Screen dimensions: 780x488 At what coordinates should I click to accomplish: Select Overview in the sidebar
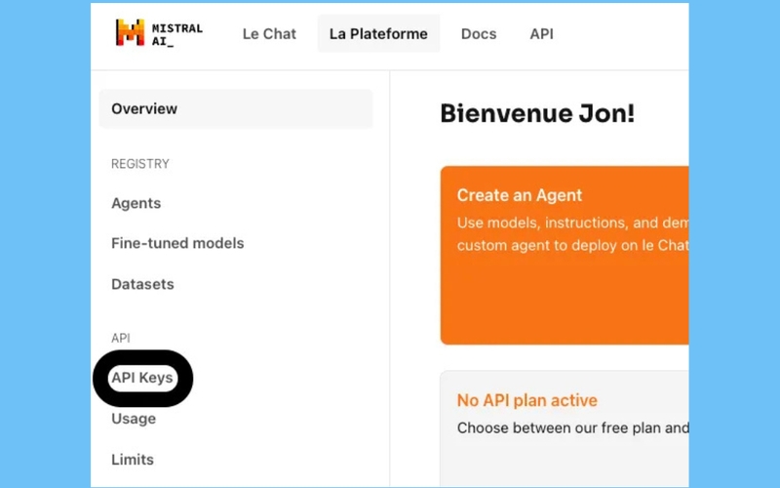(x=236, y=108)
